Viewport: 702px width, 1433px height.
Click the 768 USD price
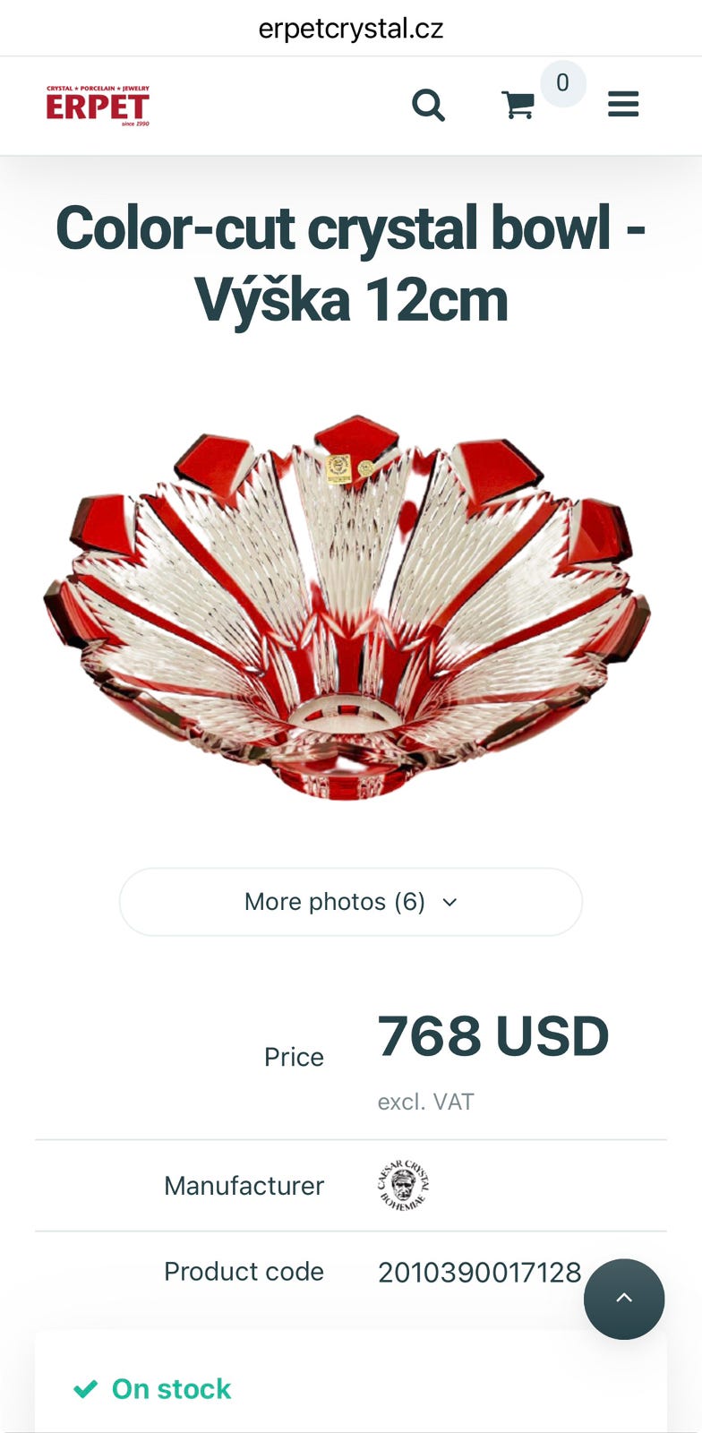[493, 1036]
